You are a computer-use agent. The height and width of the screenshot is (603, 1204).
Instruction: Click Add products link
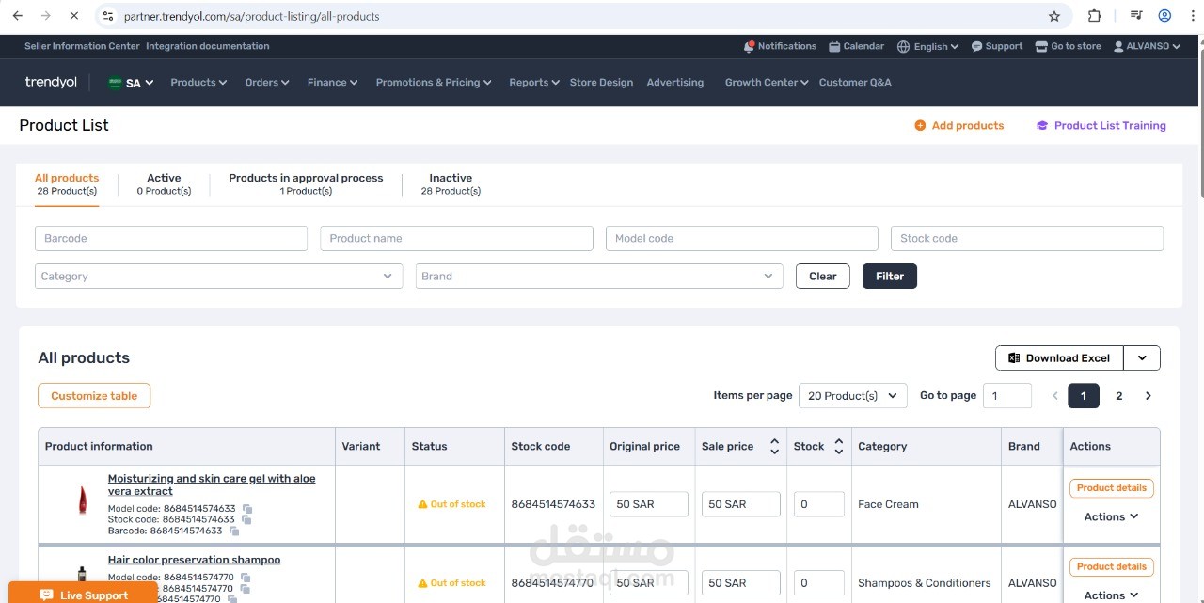point(959,126)
